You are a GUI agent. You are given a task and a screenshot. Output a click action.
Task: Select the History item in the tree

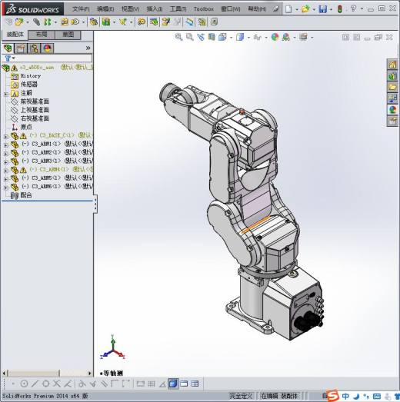[x=31, y=76]
